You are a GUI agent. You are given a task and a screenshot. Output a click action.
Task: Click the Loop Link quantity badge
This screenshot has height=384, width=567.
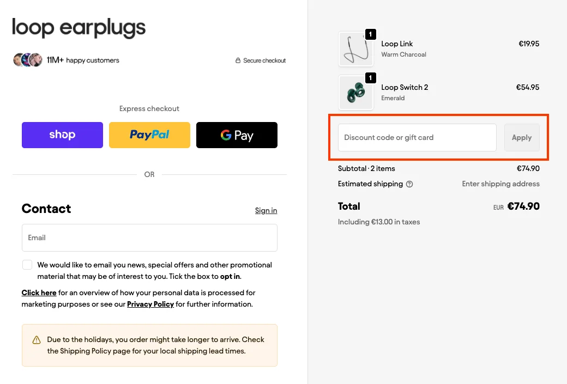click(371, 34)
